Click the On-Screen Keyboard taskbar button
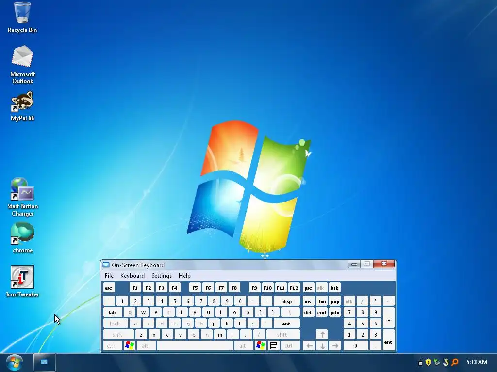Image resolution: width=497 pixels, height=372 pixels. tap(44, 362)
